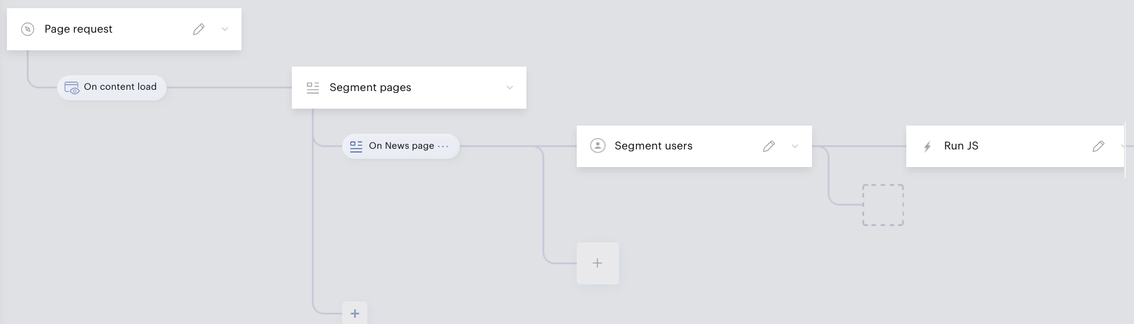Expand the Page request node chevron
This screenshot has height=324, width=1134.
(x=225, y=29)
